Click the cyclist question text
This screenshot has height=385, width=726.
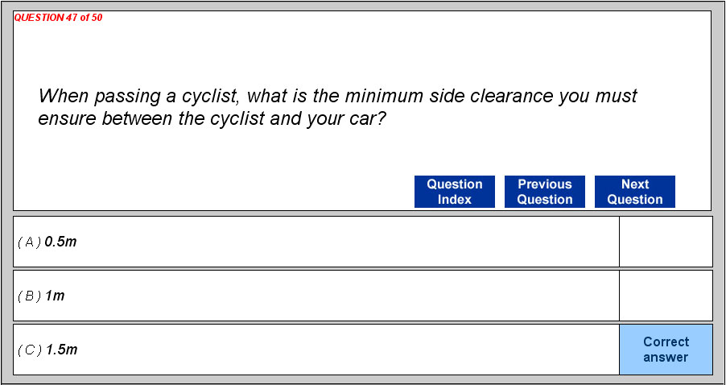(x=337, y=107)
